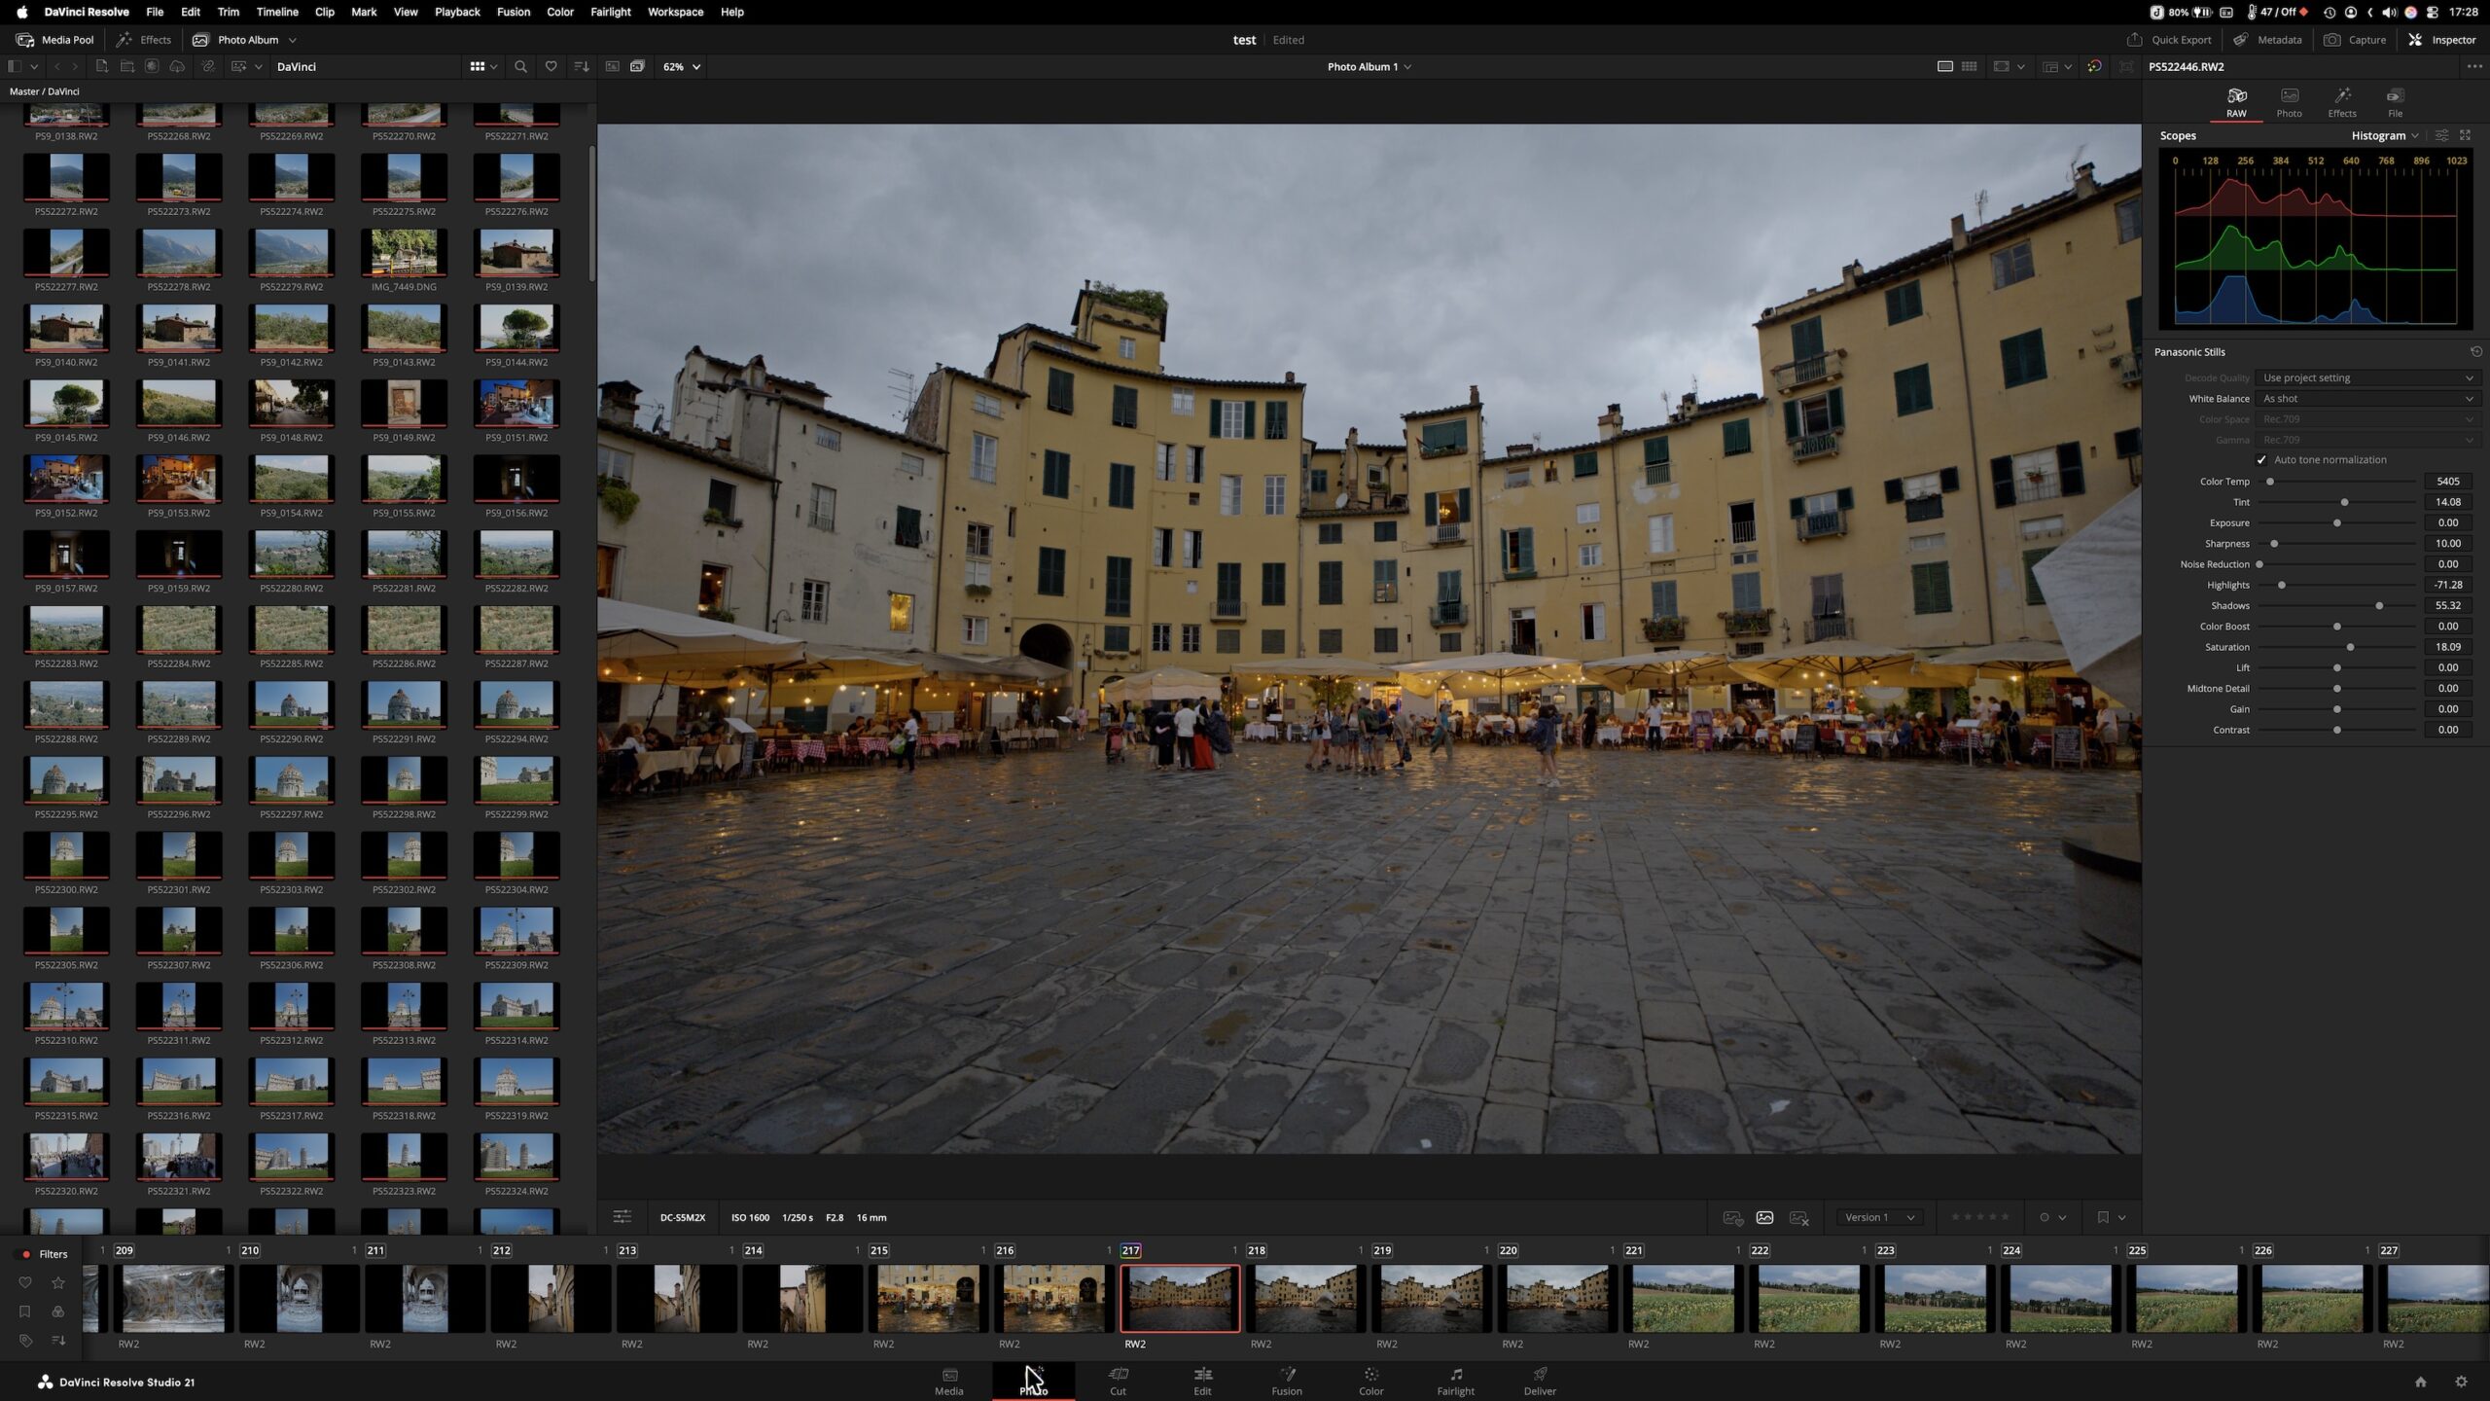This screenshot has width=2490, height=1401.
Task: Adjust the Shadows slider handle
Action: 2379,606
